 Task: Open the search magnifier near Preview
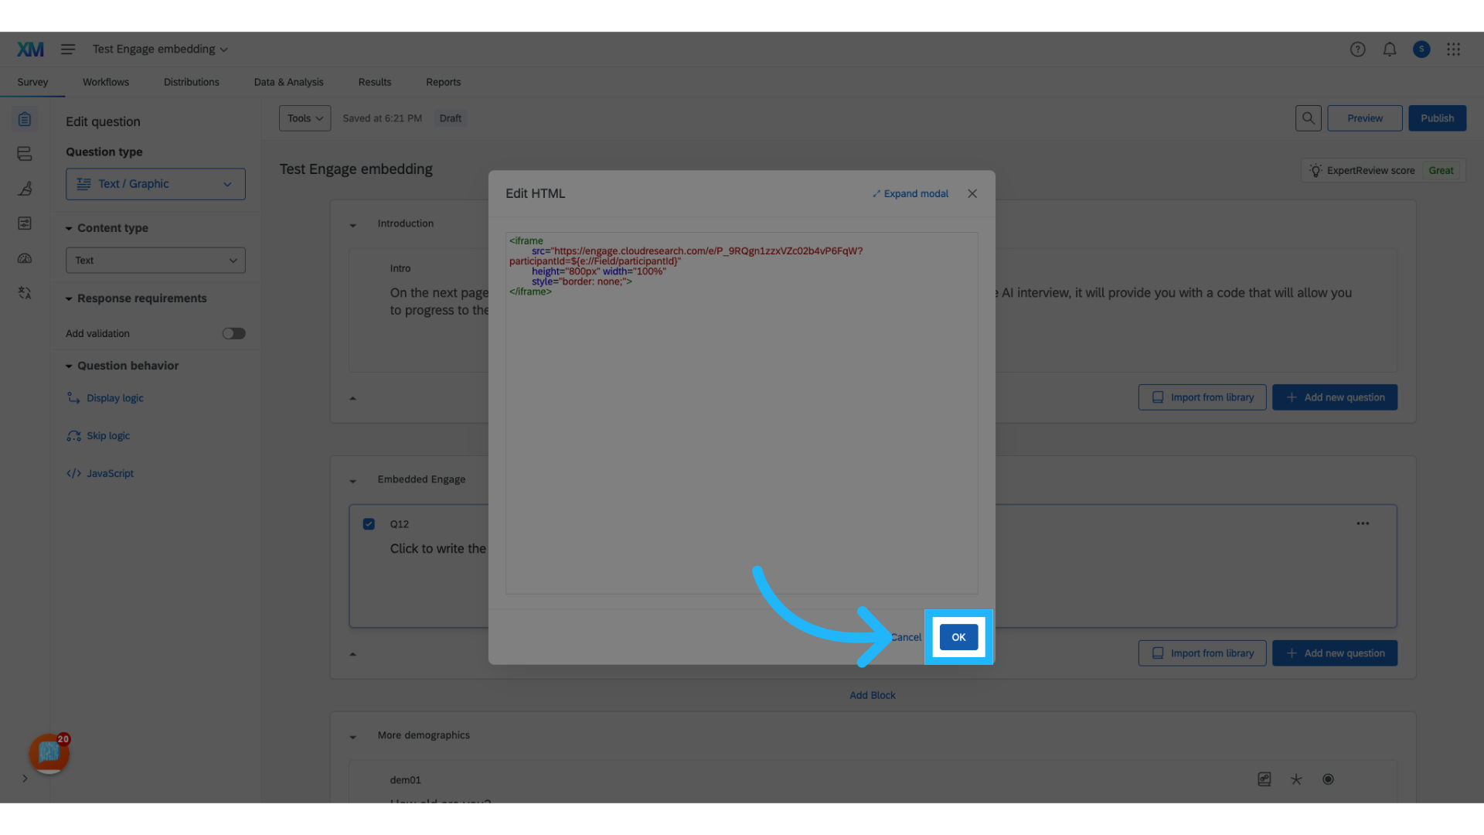click(x=1309, y=118)
